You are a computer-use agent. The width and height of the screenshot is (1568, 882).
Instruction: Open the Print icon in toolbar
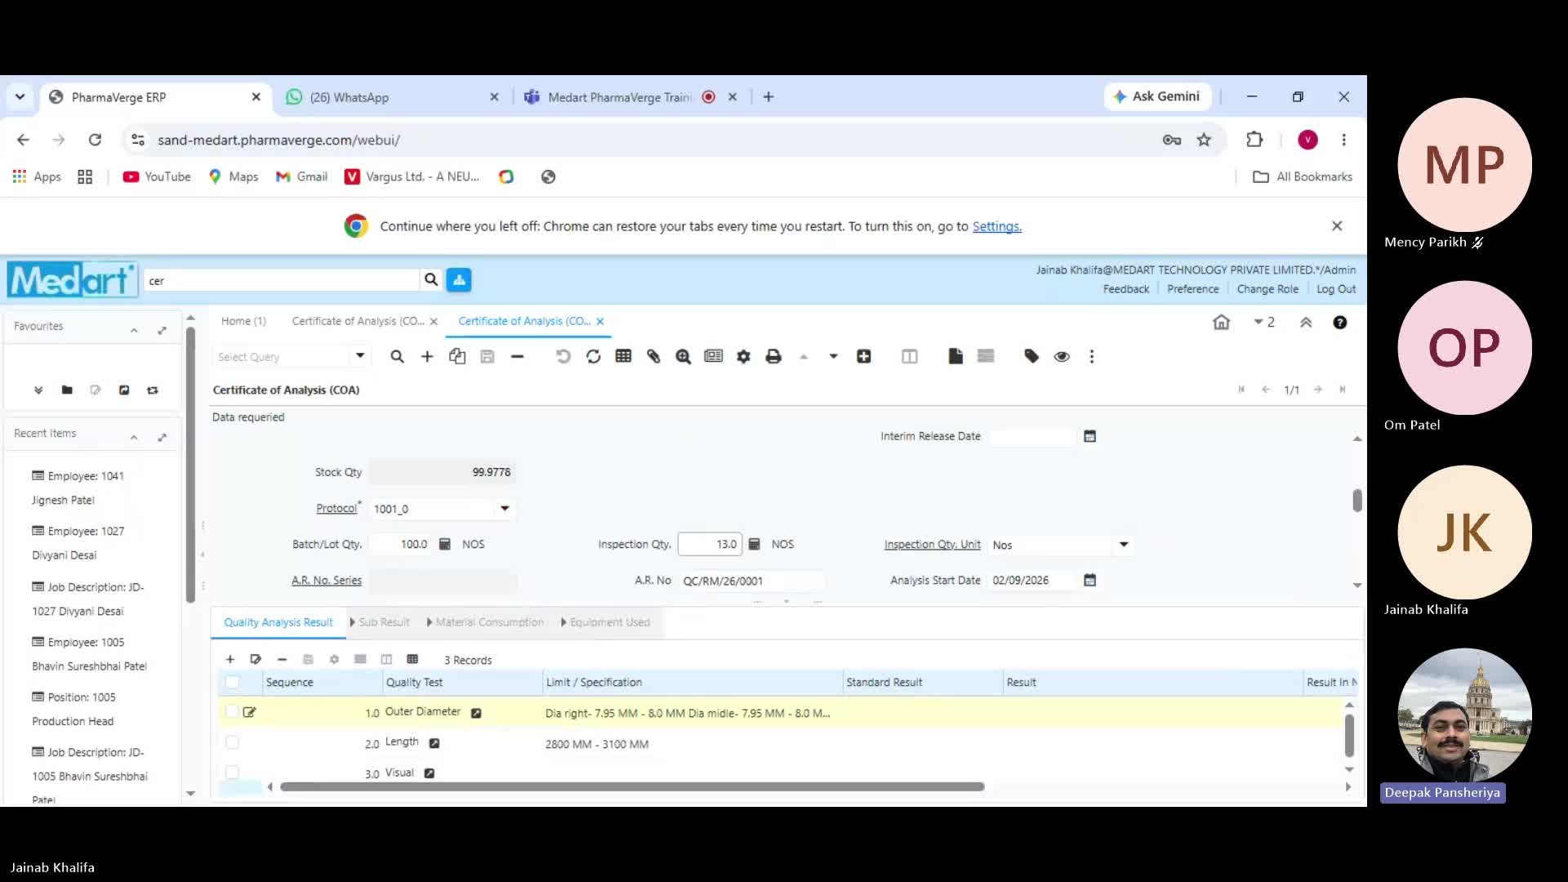[x=773, y=357]
